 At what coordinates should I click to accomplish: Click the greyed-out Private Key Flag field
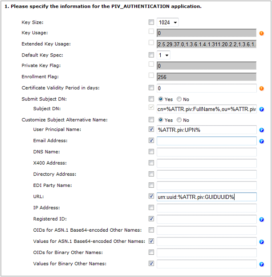[207, 66]
